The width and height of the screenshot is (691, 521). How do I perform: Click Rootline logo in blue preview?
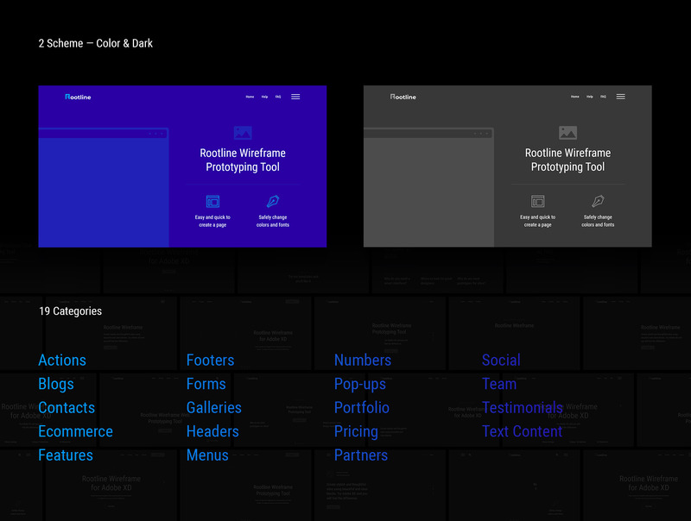tap(78, 97)
